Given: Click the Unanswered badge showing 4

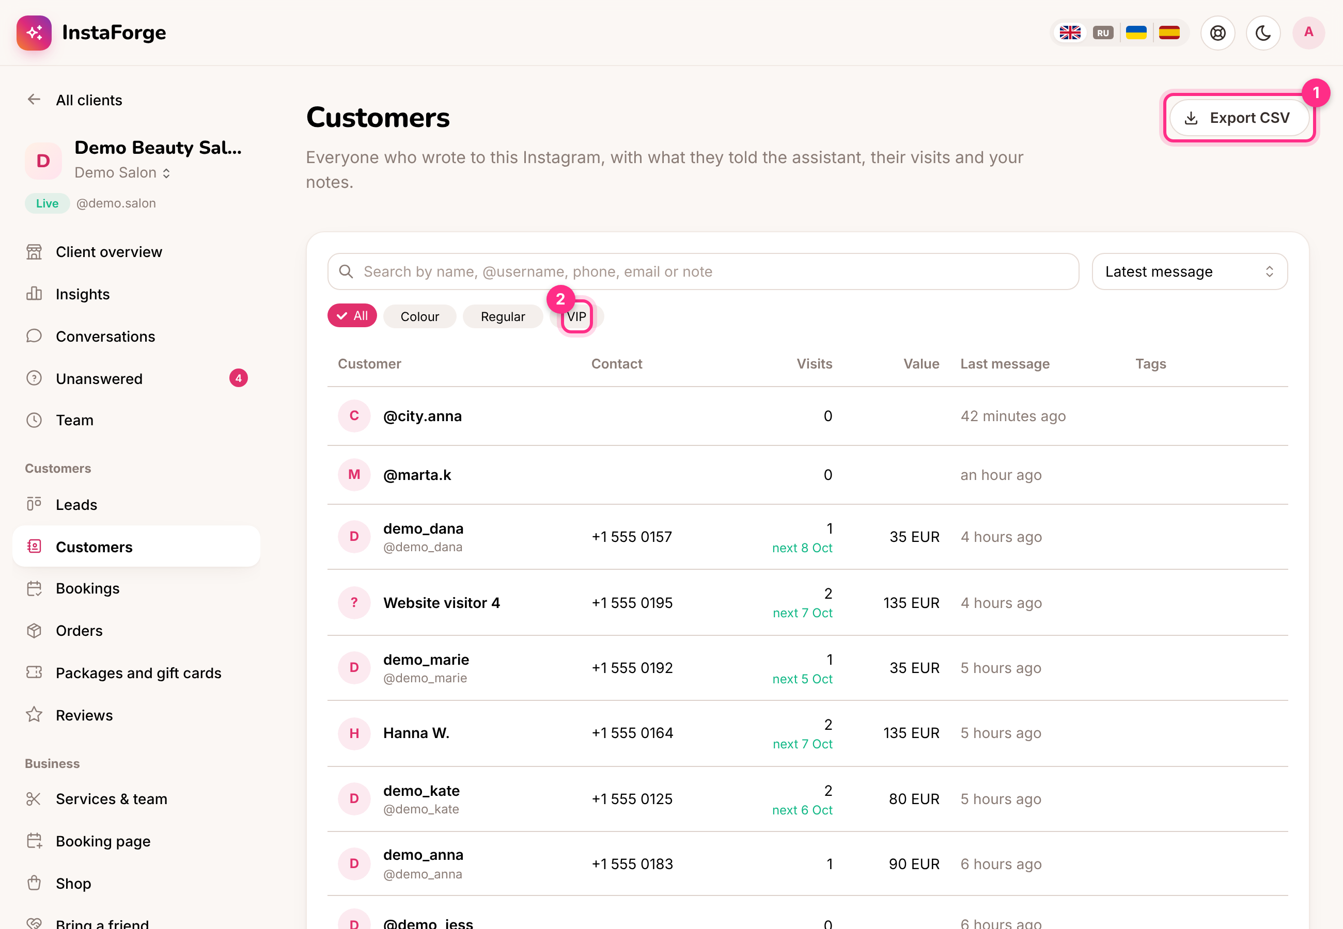Looking at the screenshot, I should tap(238, 378).
